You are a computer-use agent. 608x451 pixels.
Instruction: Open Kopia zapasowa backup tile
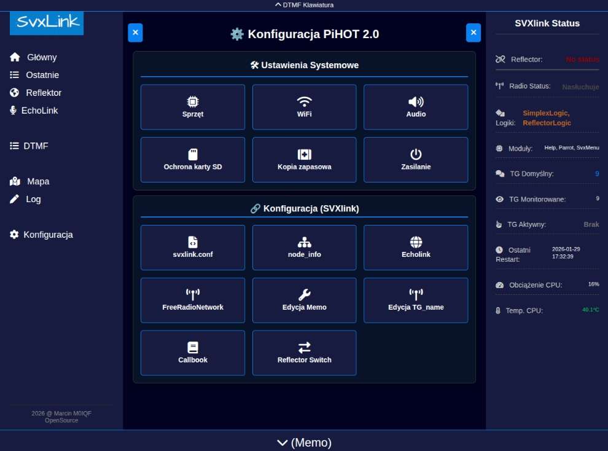pos(304,160)
